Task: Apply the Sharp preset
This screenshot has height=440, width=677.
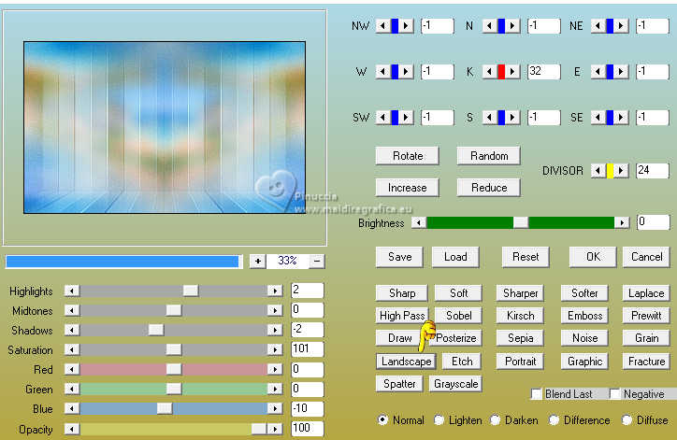Action: (402, 293)
